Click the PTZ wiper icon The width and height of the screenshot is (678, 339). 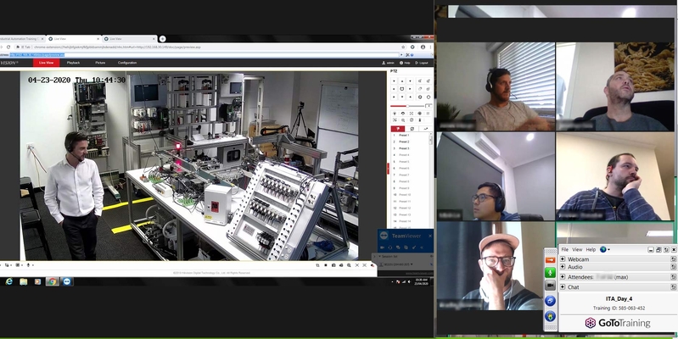(x=403, y=114)
